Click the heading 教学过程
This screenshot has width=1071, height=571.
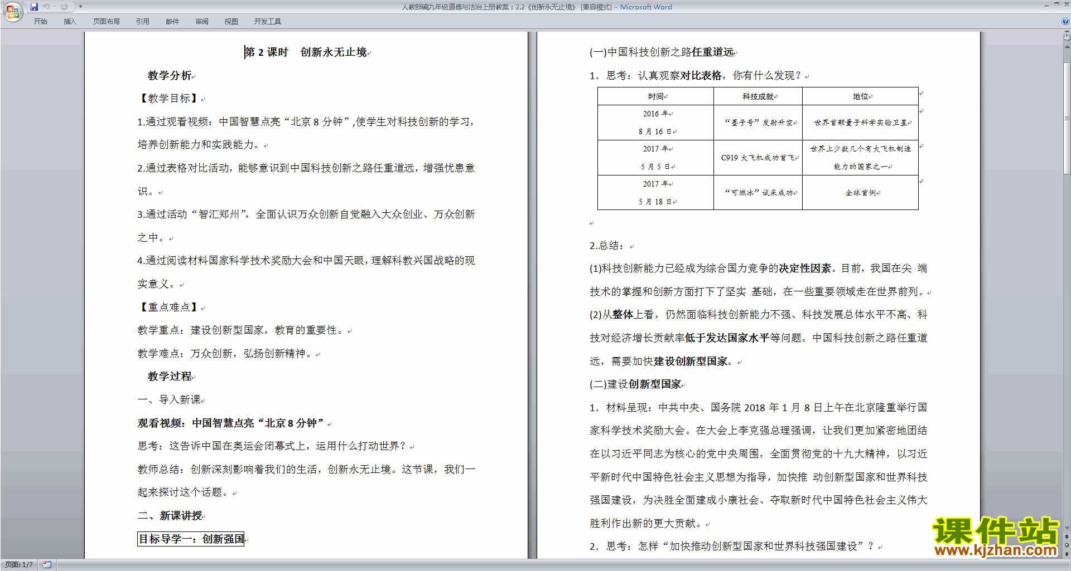170,377
